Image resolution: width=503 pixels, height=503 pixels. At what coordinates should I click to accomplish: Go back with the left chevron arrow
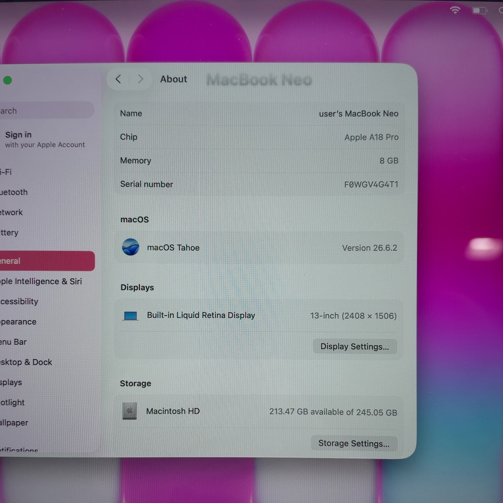click(x=118, y=79)
